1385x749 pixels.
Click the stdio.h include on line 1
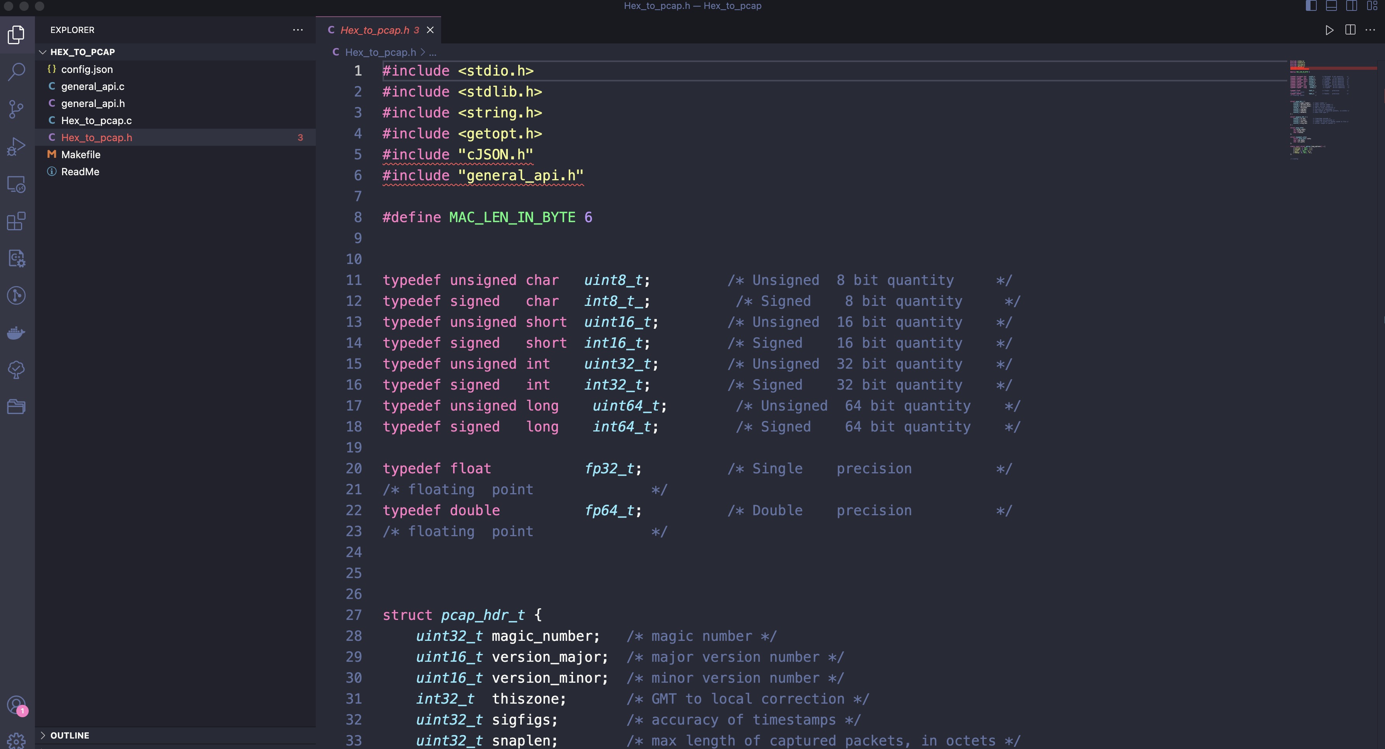coord(457,71)
